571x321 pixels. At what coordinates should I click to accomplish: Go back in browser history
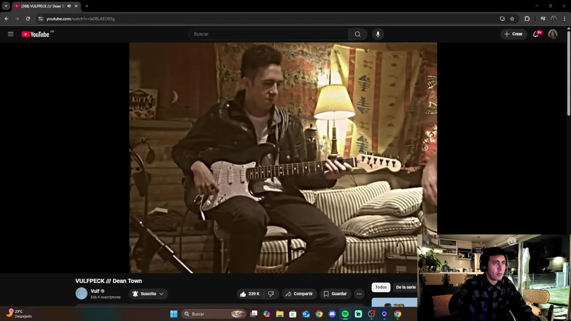(7, 19)
